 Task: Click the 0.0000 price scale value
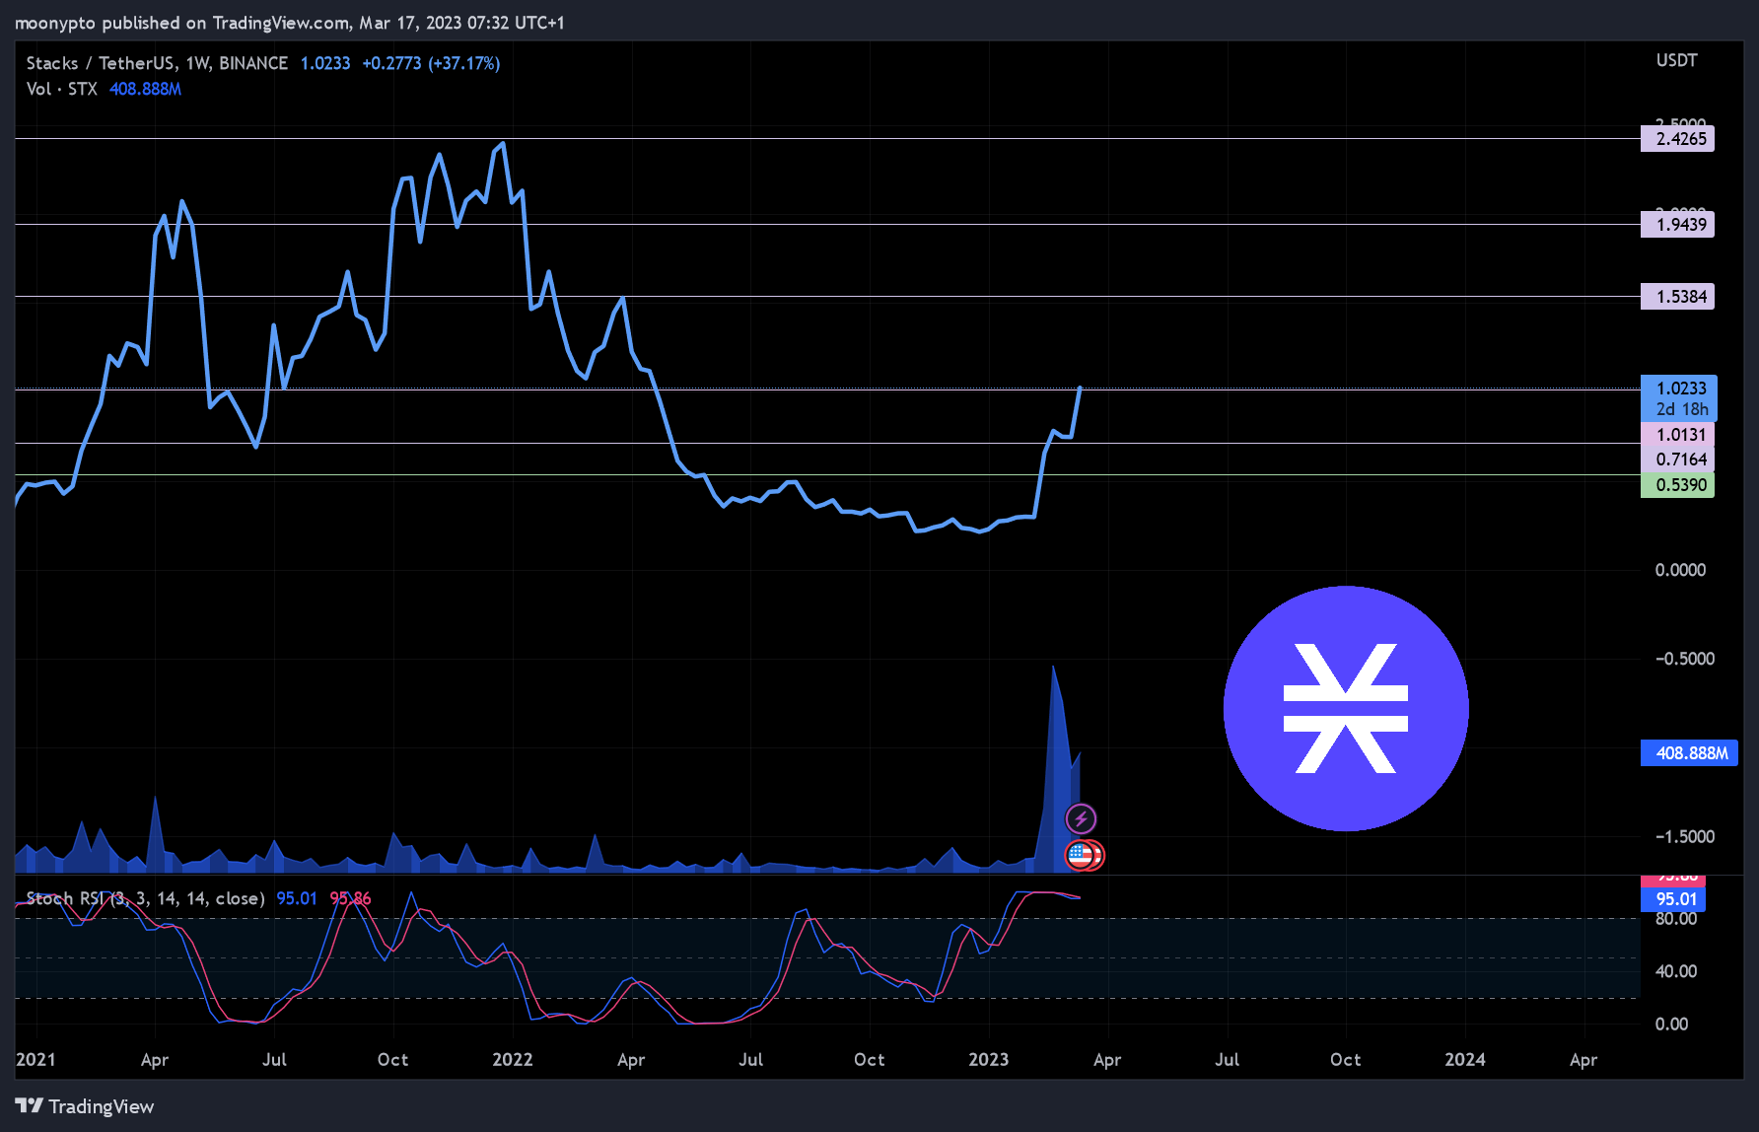(x=1680, y=570)
